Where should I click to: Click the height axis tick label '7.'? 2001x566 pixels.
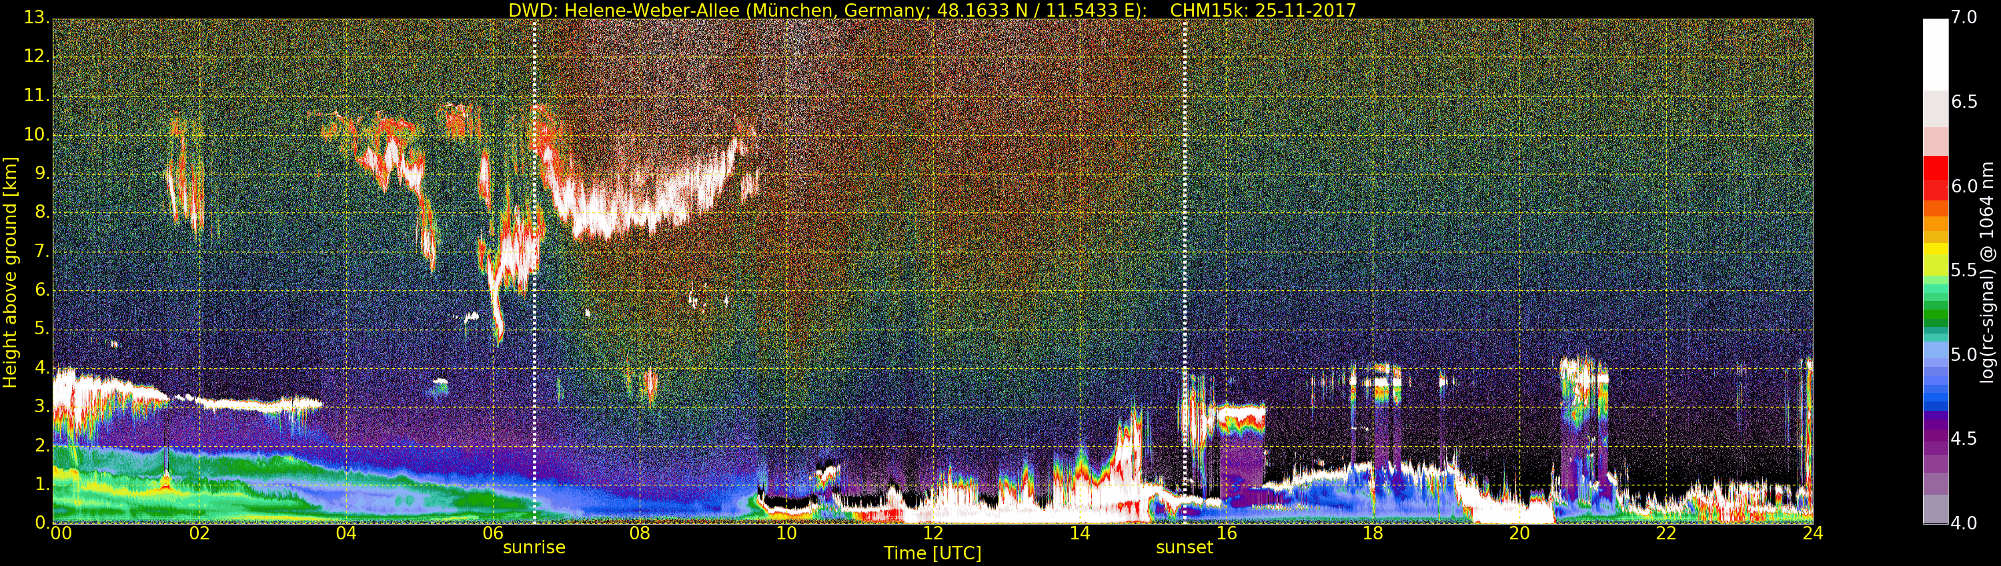pos(42,251)
